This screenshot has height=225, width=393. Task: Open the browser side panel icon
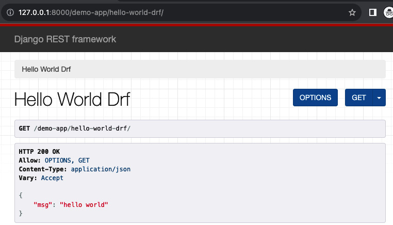[373, 12]
